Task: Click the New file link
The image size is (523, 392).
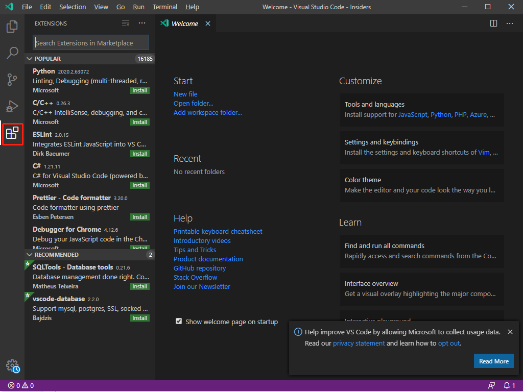Action: (x=185, y=94)
